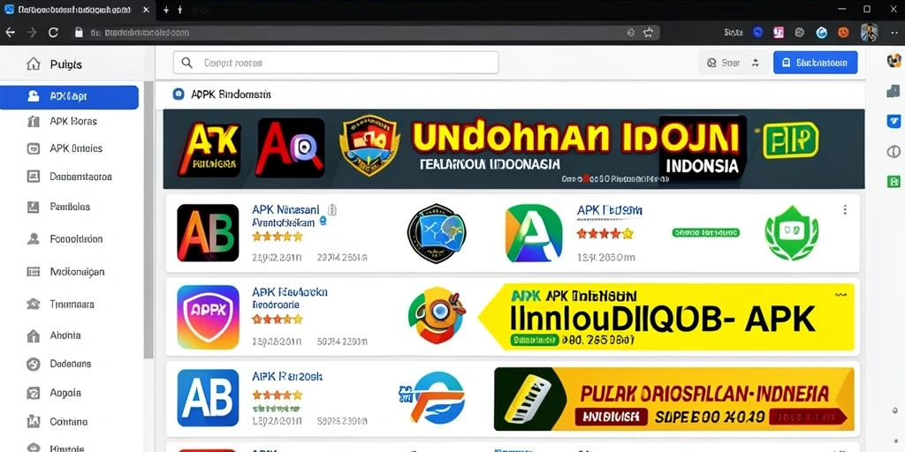905x452 pixels.
Task: Click the green laurel shield badge icon
Action: [791, 233]
